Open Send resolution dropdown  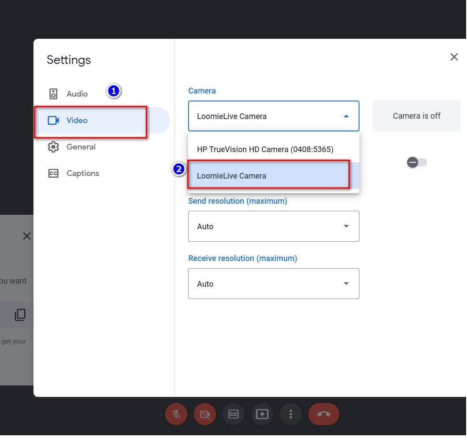[274, 226]
